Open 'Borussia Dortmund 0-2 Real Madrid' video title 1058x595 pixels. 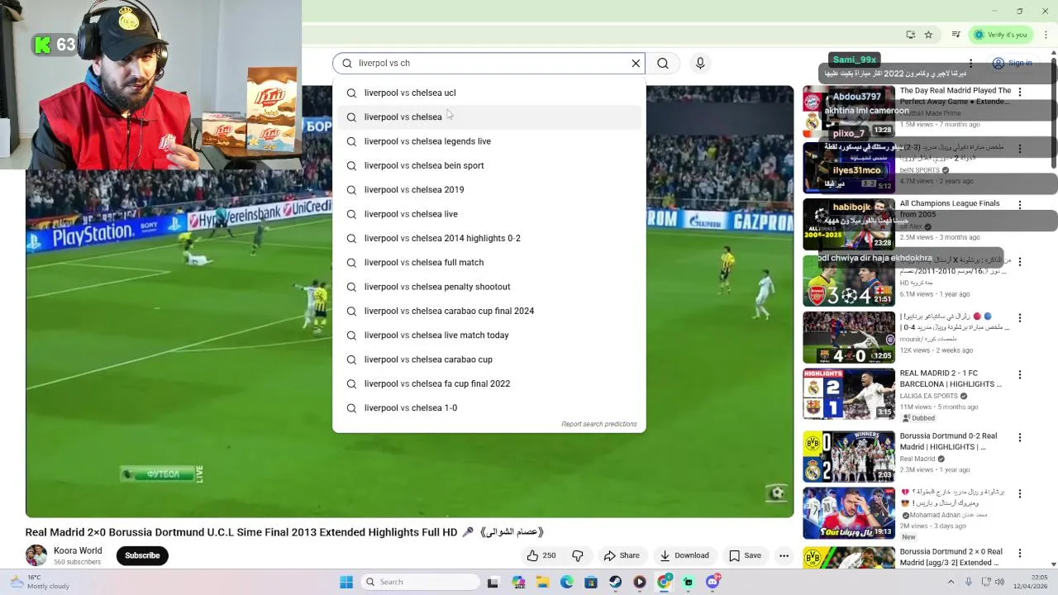coord(948,441)
